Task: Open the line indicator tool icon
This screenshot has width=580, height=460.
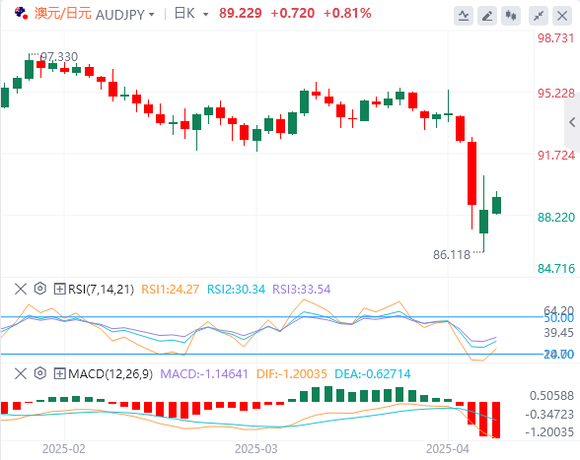Action: (464, 16)
